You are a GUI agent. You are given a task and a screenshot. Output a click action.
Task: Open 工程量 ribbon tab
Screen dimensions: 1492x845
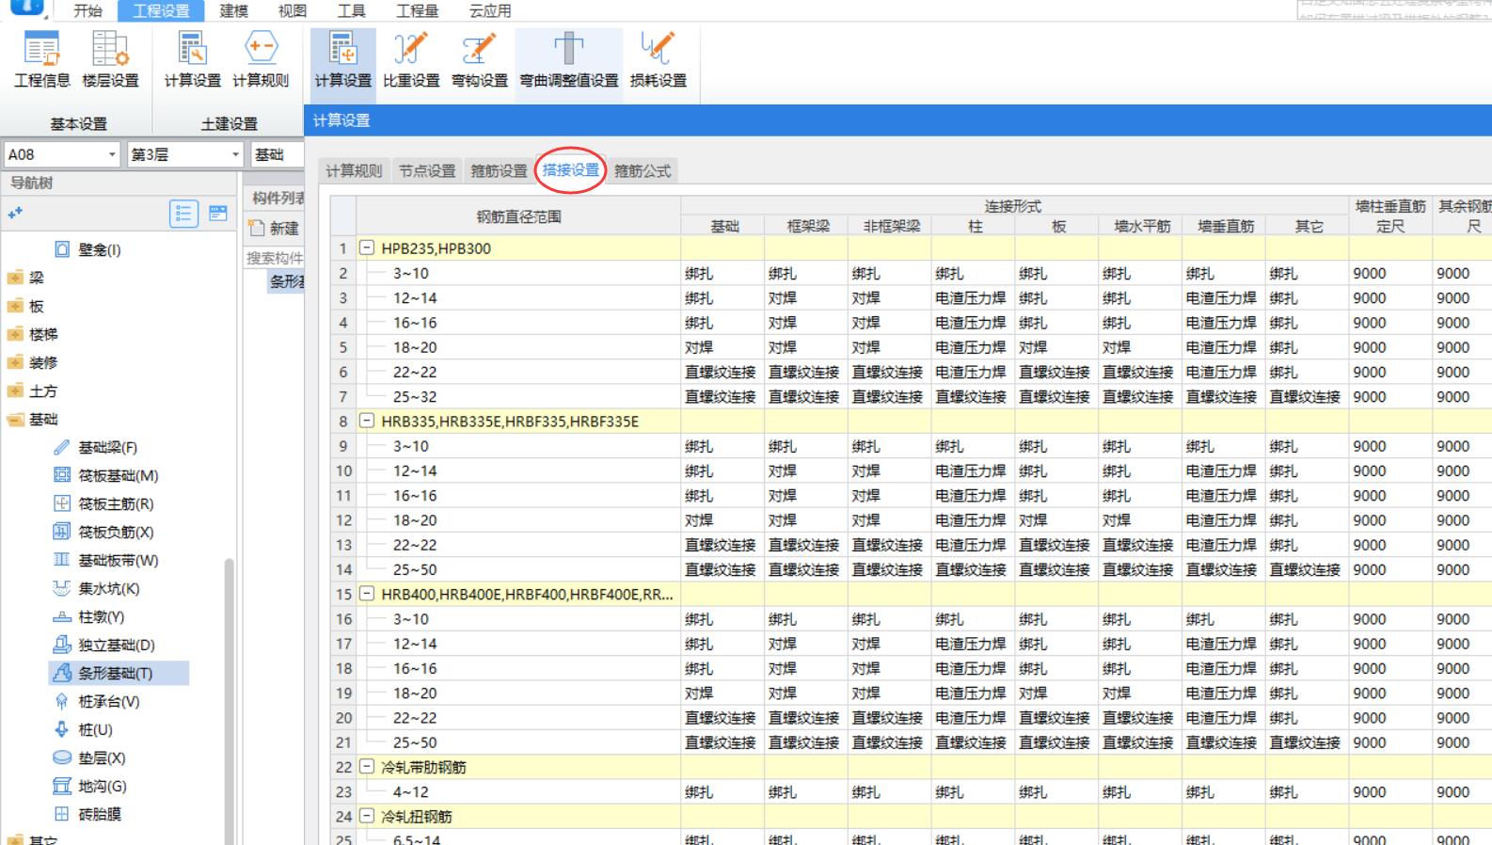click(x=417, y=10)
